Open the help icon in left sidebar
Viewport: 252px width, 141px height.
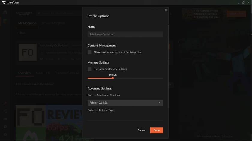tap(5, 127)
